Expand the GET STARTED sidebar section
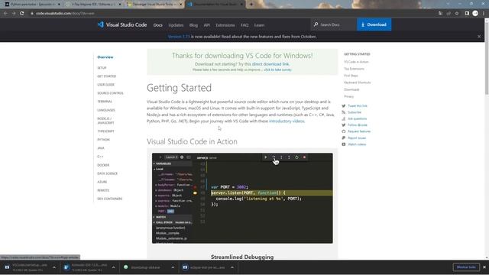 [x=107, y=76]
